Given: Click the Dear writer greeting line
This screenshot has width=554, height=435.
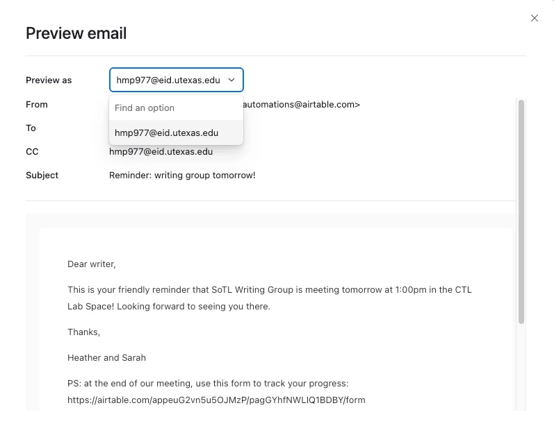Looking at the screenshot, I should click(92, 264).
